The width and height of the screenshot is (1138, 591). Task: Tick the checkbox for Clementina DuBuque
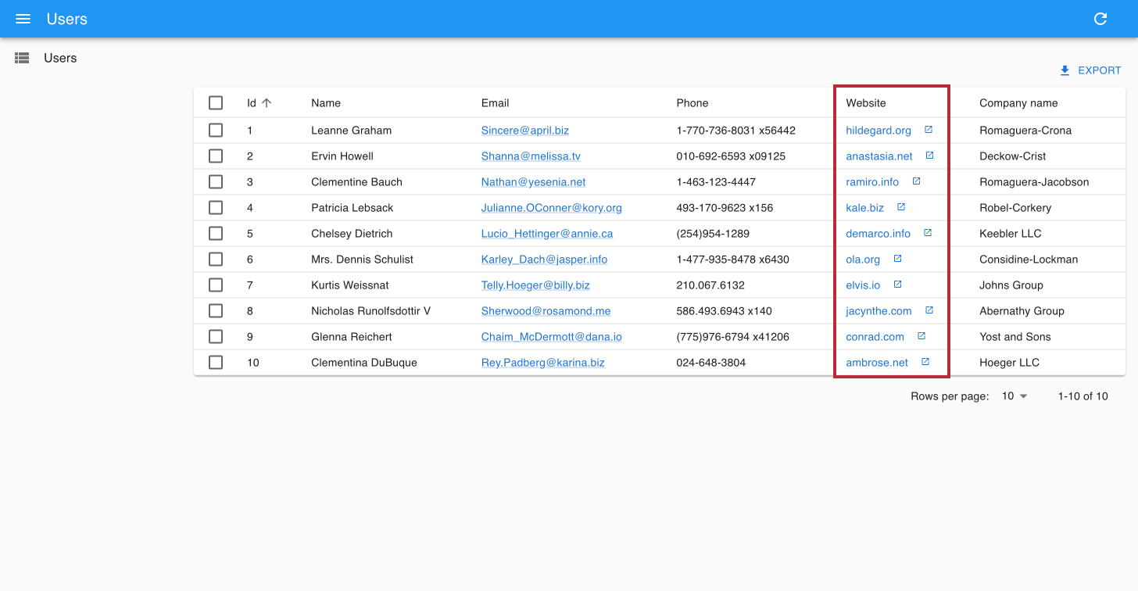pos(216,363)
